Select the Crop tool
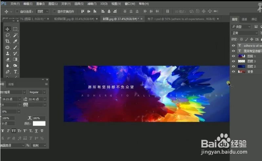262x161 pixels. click(x=7, y=41)
